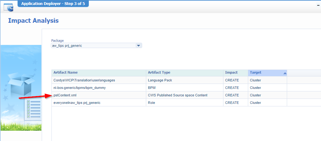Click the BPM artifact type cell

click(152, 88)
